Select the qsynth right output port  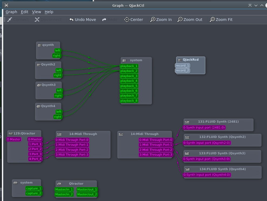57,56
